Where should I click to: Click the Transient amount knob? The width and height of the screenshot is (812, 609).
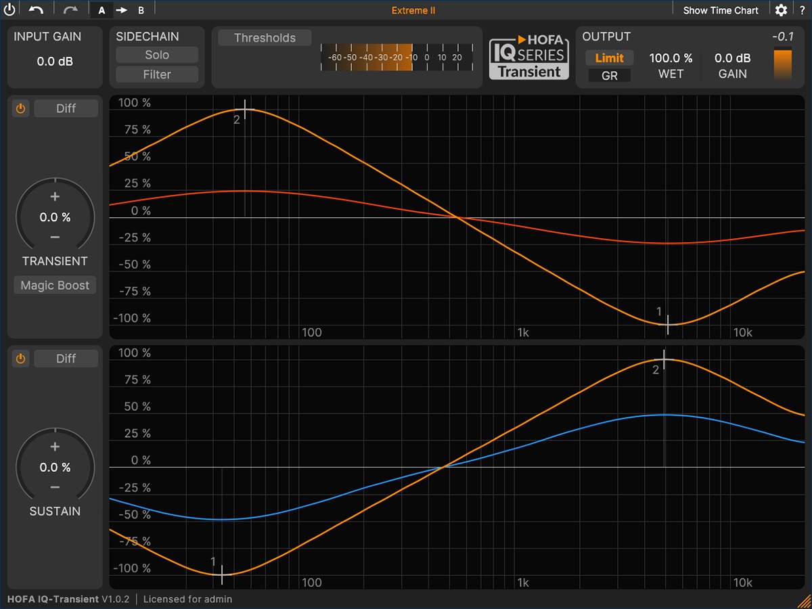pyautogui.click(x=55, y=217)
